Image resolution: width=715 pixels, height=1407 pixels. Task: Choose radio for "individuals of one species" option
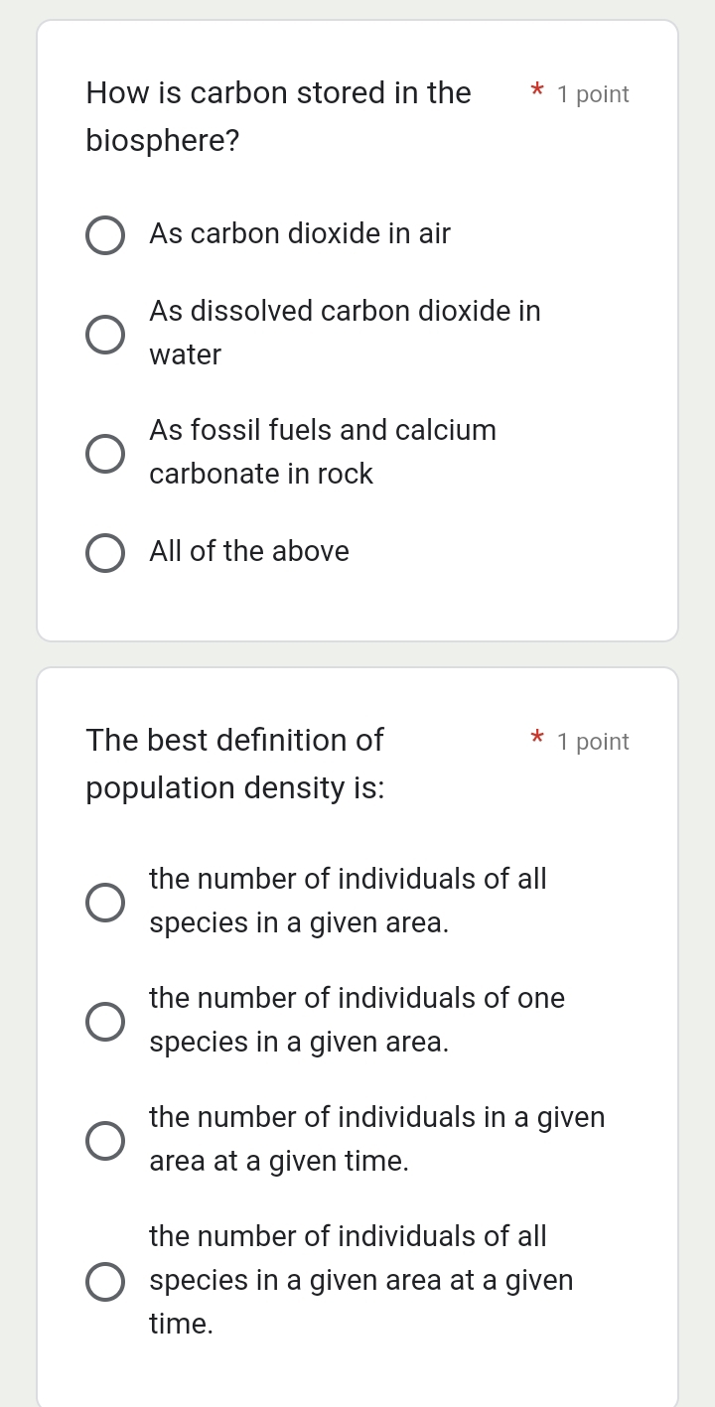pyautogui.click(x=105, y=1021)
